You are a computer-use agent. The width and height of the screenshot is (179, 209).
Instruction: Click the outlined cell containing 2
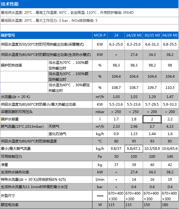pyautogui.click(x=152, y=119)
